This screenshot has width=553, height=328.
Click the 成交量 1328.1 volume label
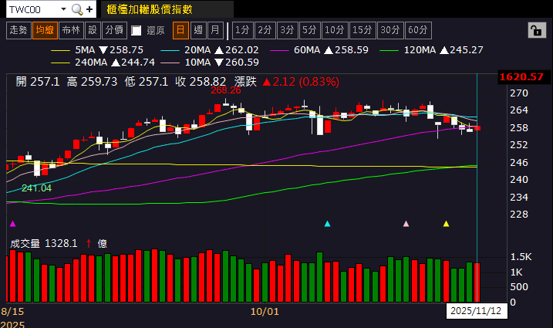pyautogui.click(x=44, y=244)
